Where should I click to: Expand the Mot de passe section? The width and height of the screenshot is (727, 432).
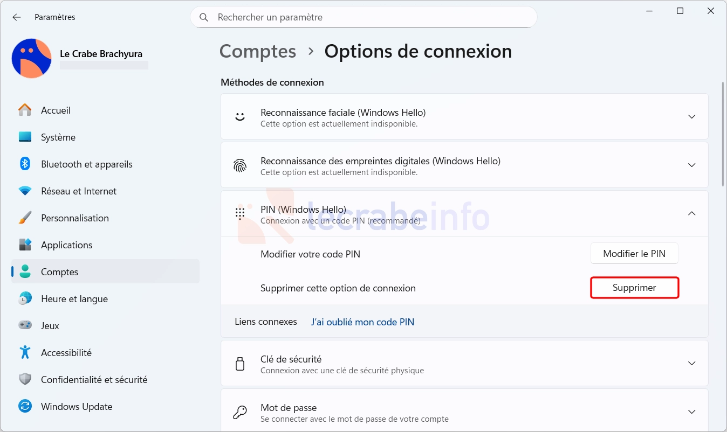[692, 412]
